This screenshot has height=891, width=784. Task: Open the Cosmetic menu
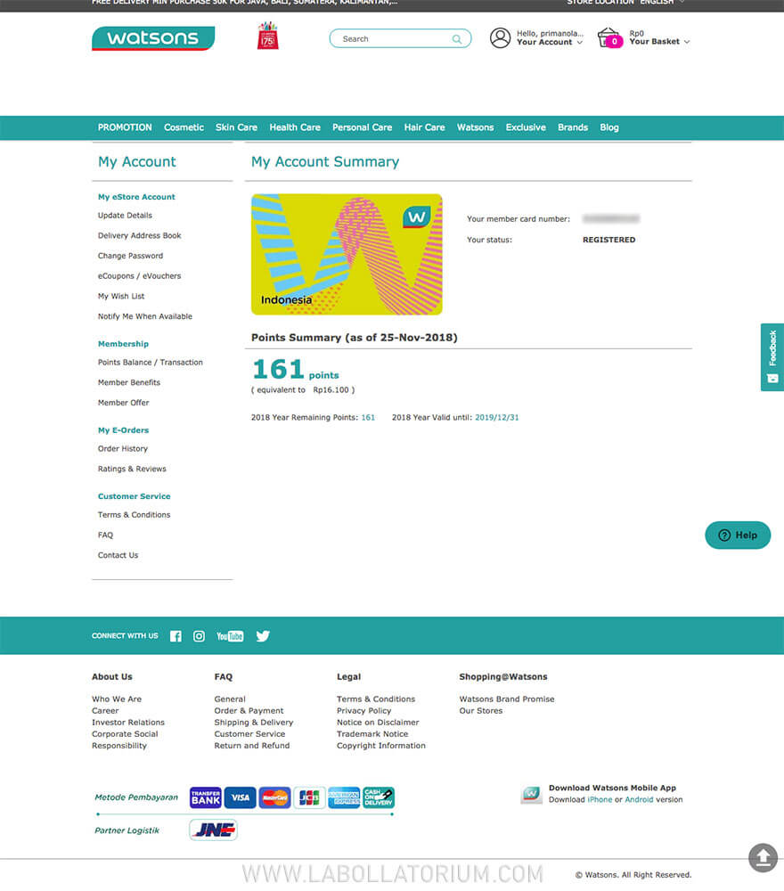click(184, 127)
